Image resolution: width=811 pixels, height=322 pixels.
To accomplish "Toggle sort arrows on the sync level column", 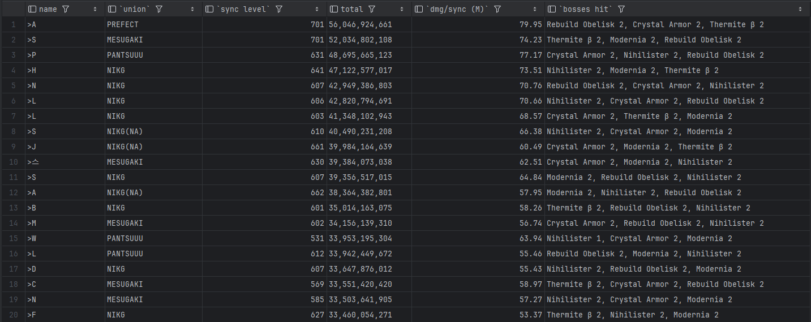I will click(x=317, y=10).
